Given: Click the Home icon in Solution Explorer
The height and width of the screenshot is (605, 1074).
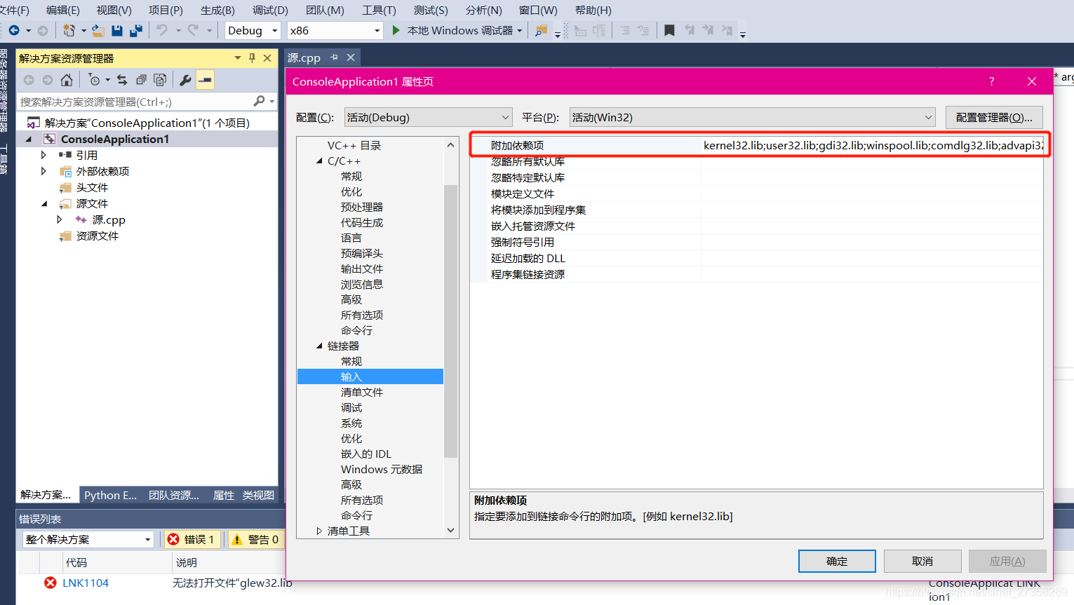Looking at the screenshot, I should [x=67, y=80].
